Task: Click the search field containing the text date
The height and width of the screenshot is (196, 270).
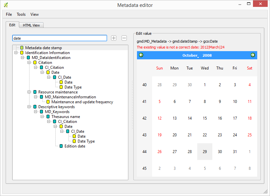Action: coord(60,38)
